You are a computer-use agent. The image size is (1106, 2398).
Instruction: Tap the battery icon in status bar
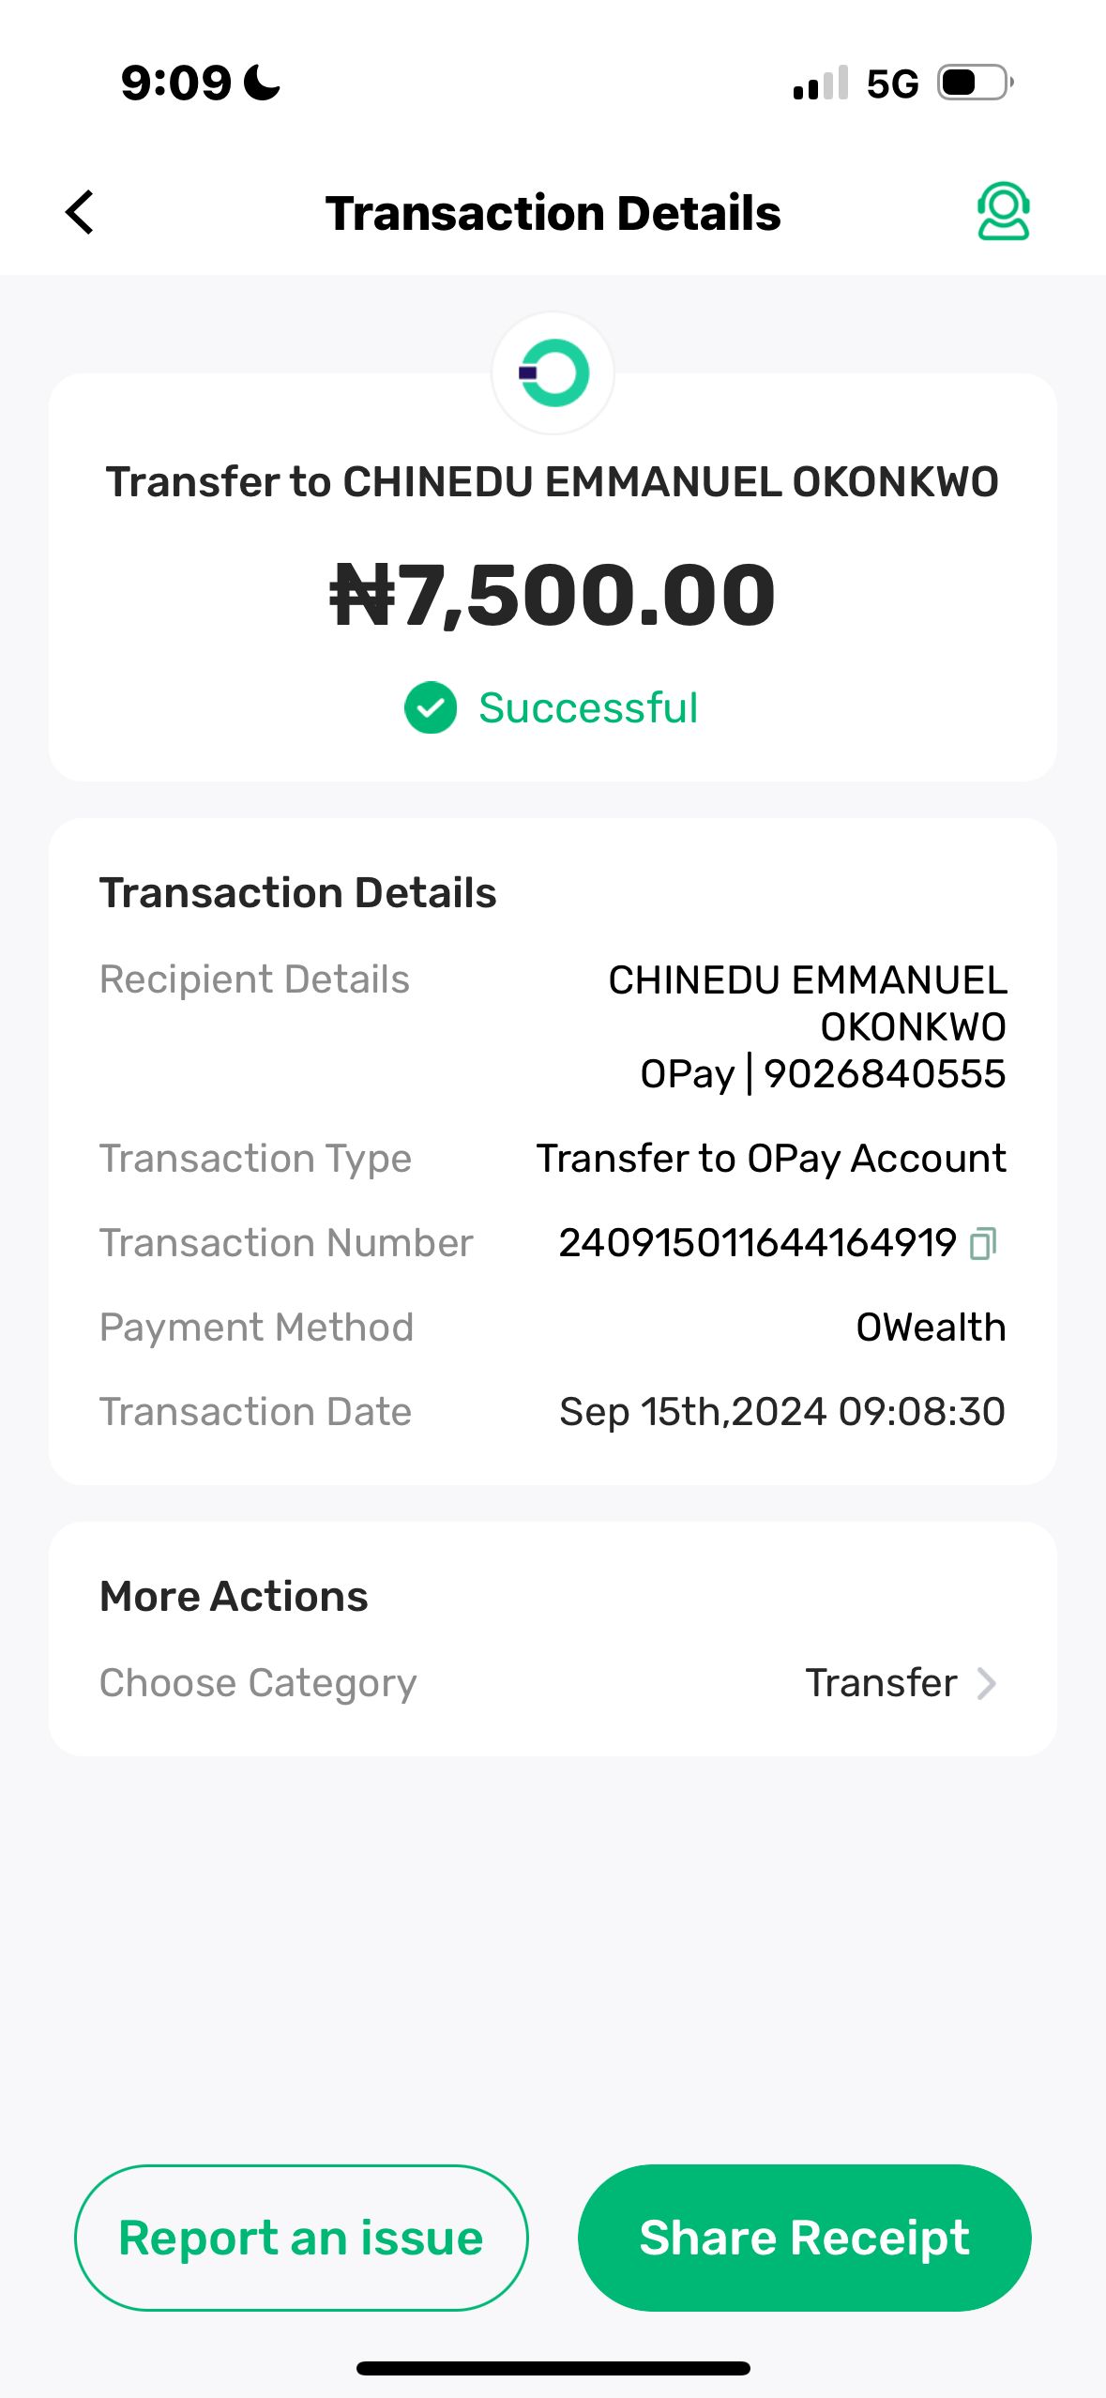coord(976,83)
